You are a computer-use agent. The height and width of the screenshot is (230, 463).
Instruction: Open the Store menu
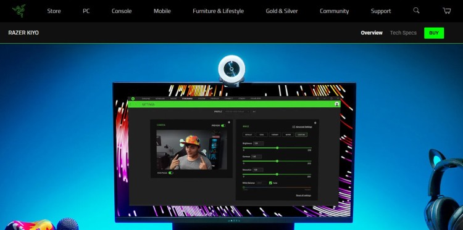54,11
